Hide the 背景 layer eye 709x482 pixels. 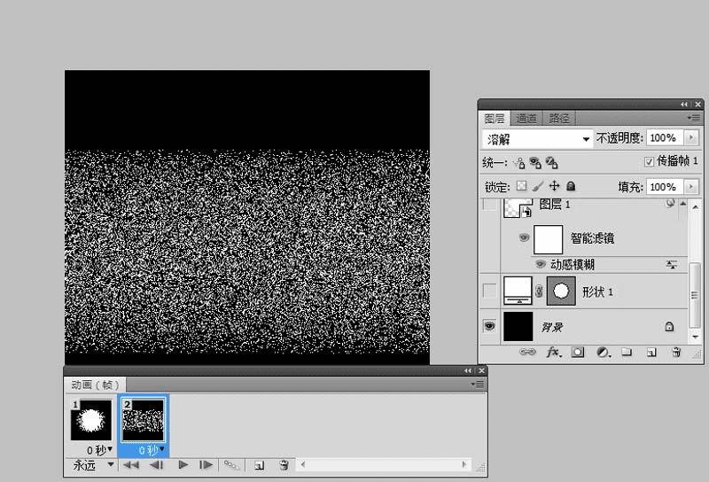(x=489, y=326)
